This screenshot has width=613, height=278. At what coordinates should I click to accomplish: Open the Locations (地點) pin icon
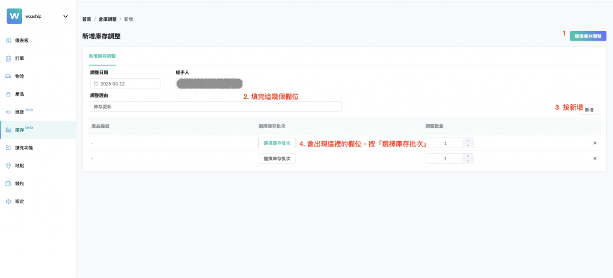[8, 166]
